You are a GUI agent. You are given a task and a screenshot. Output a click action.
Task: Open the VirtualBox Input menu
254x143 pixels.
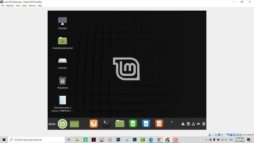(x=24, y=6)
